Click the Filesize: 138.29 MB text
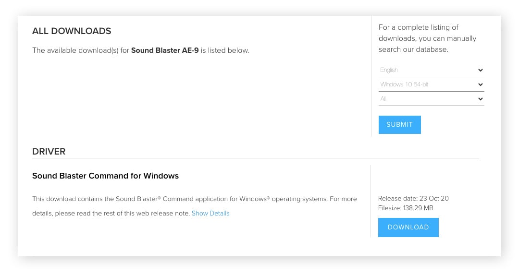The height and width of the screenshot is (275, 519). (x=406, y=208)
